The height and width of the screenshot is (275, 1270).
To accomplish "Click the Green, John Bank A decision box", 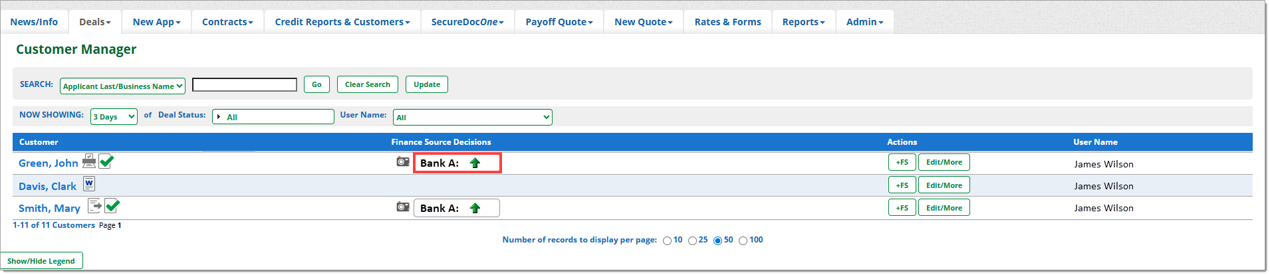I will click(x=457, y=163).
